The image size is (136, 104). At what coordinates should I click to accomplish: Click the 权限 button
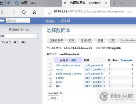[72, 40]
